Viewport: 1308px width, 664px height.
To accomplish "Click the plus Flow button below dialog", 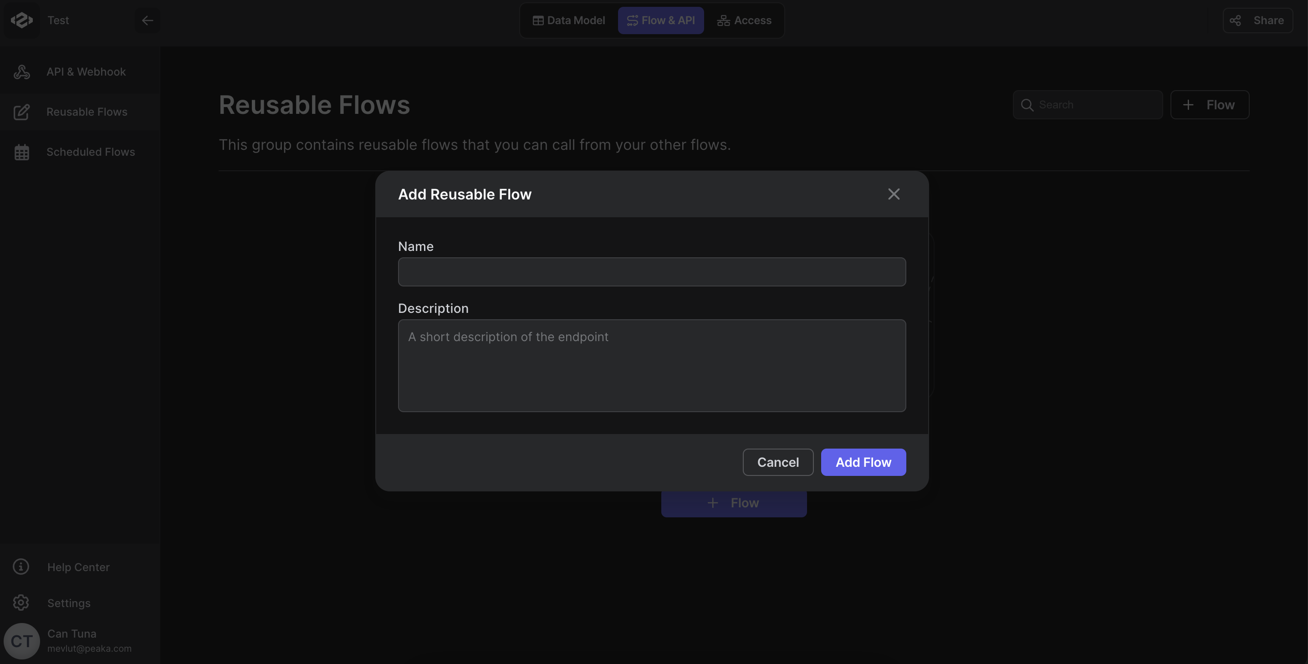I will point(734,503).
